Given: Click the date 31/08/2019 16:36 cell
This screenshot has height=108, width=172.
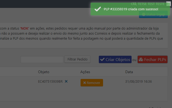Looking at the screenshot, I should coord(138,82).
